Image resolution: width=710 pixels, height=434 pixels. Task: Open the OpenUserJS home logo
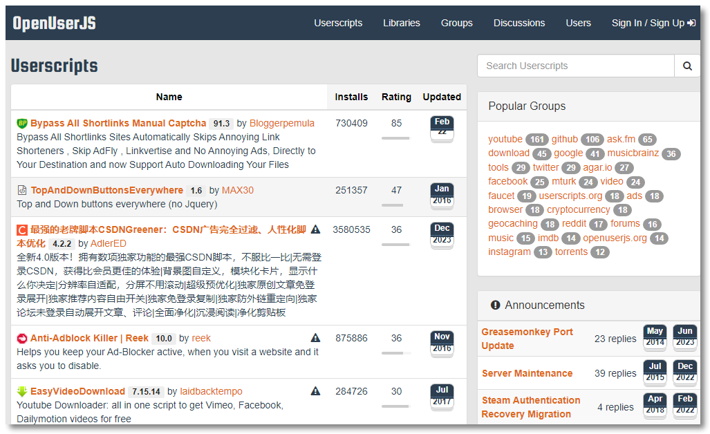click(x=55, y=23)
